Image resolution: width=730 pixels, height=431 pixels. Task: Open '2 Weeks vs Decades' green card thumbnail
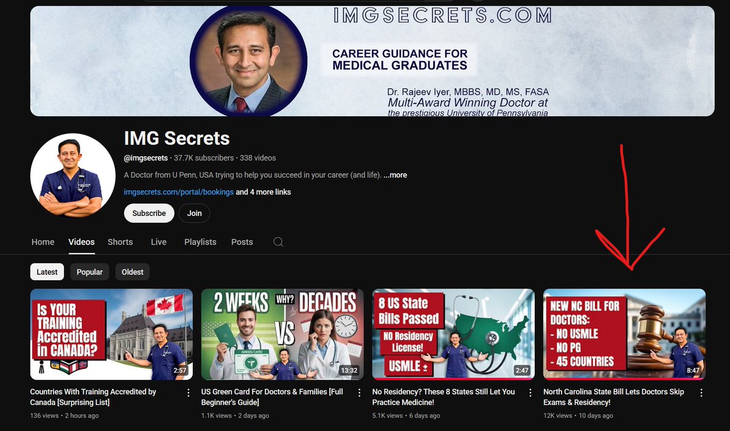coord(283,334)
